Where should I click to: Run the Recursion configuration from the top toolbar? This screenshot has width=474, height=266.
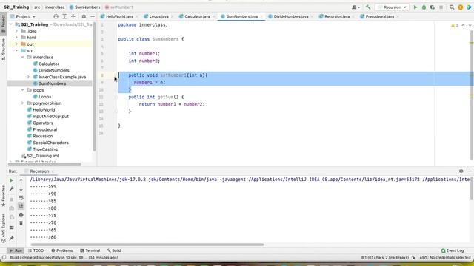pos(415,7)
